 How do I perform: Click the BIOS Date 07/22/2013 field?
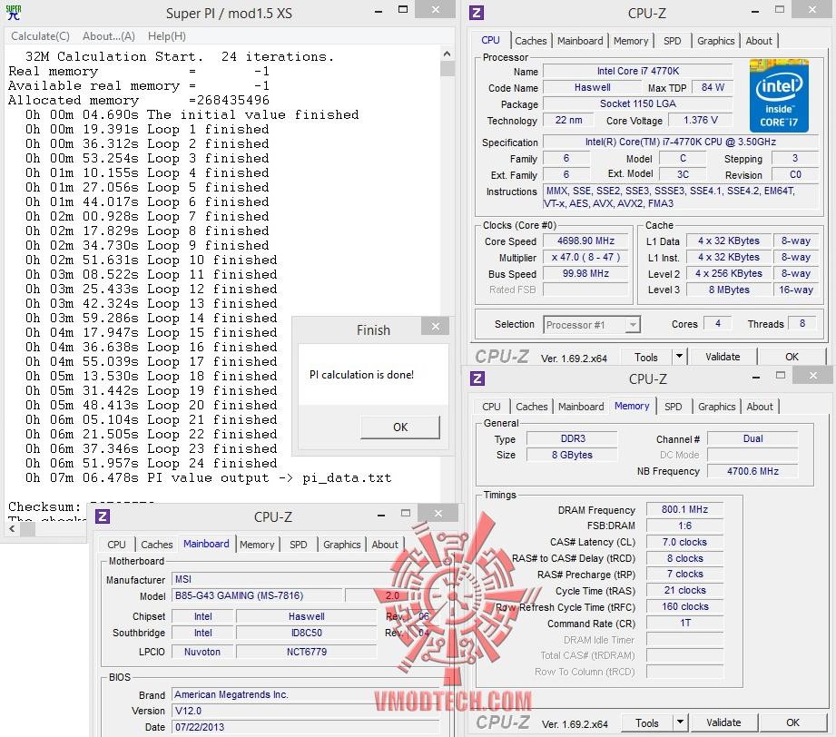coord(305,727)
